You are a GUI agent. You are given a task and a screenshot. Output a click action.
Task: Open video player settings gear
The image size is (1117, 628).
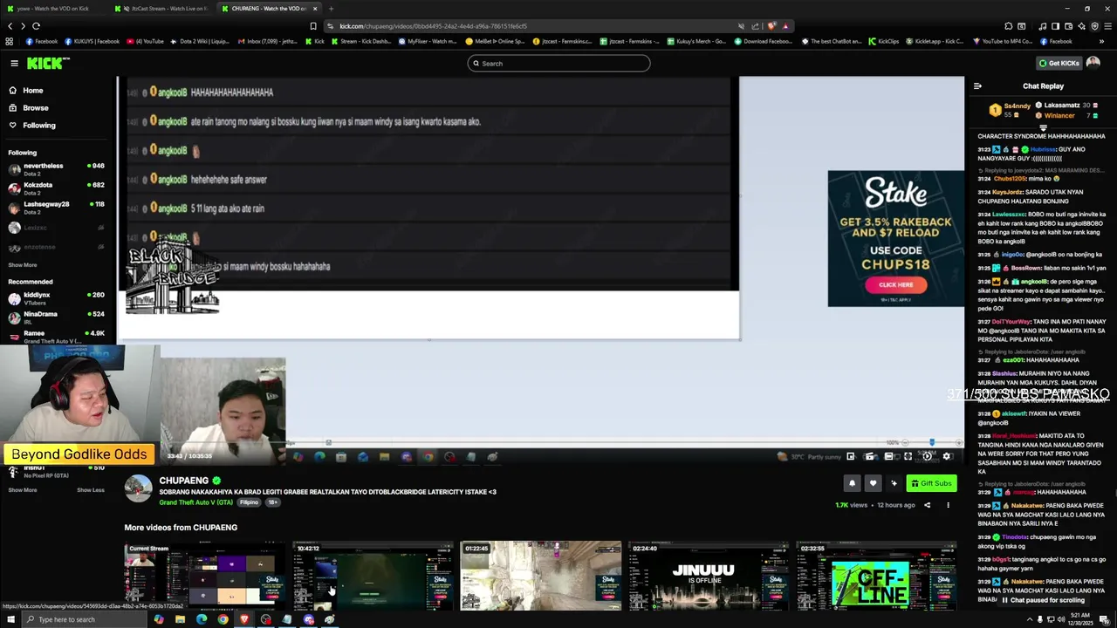pos(947,456)
